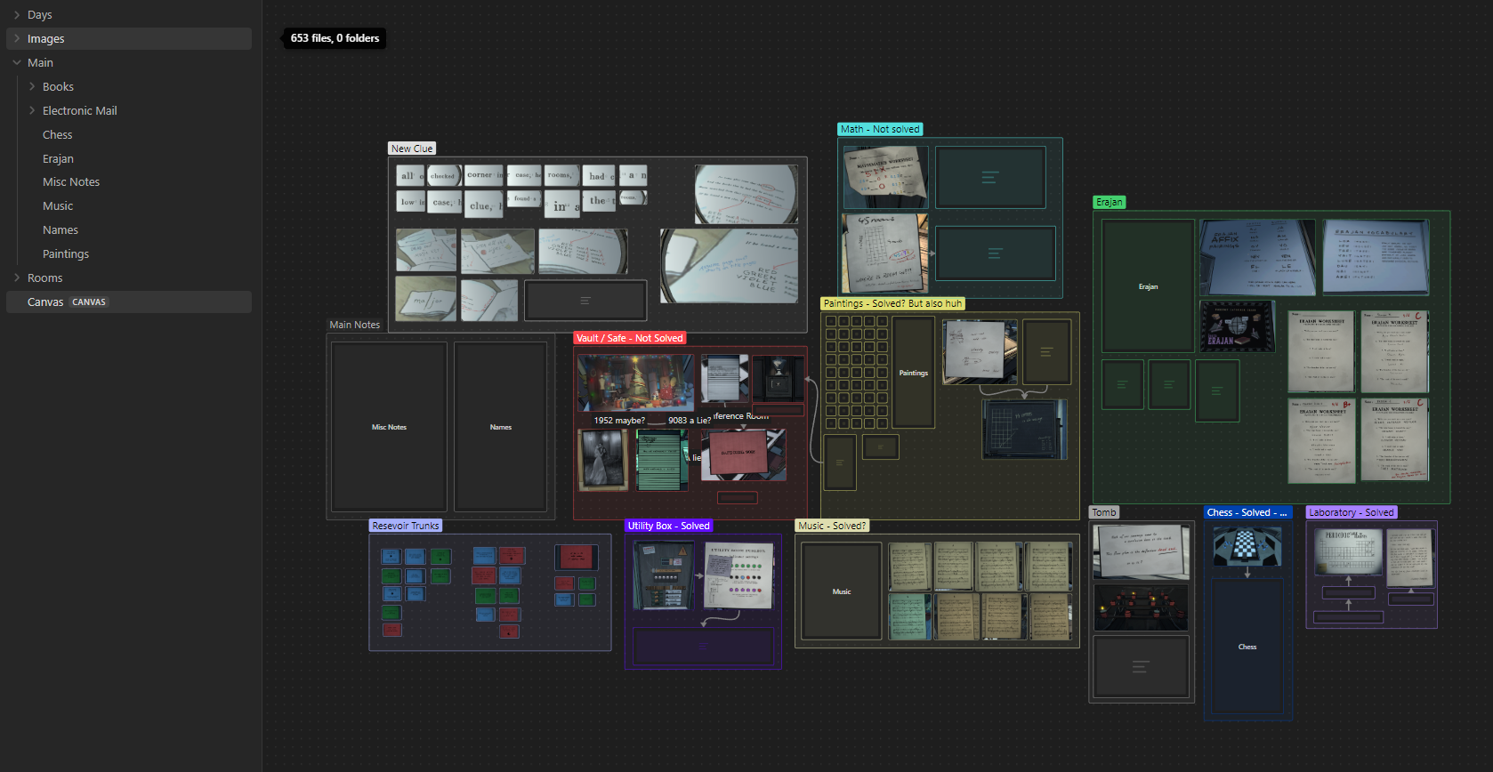Select the Music - Solved? group label
This screenshot has height=772, width=1493.
[831, 526]
